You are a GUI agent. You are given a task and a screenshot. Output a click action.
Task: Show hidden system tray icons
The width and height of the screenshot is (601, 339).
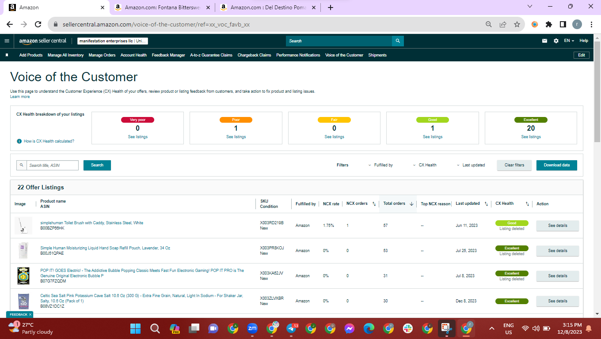[491, 328]
